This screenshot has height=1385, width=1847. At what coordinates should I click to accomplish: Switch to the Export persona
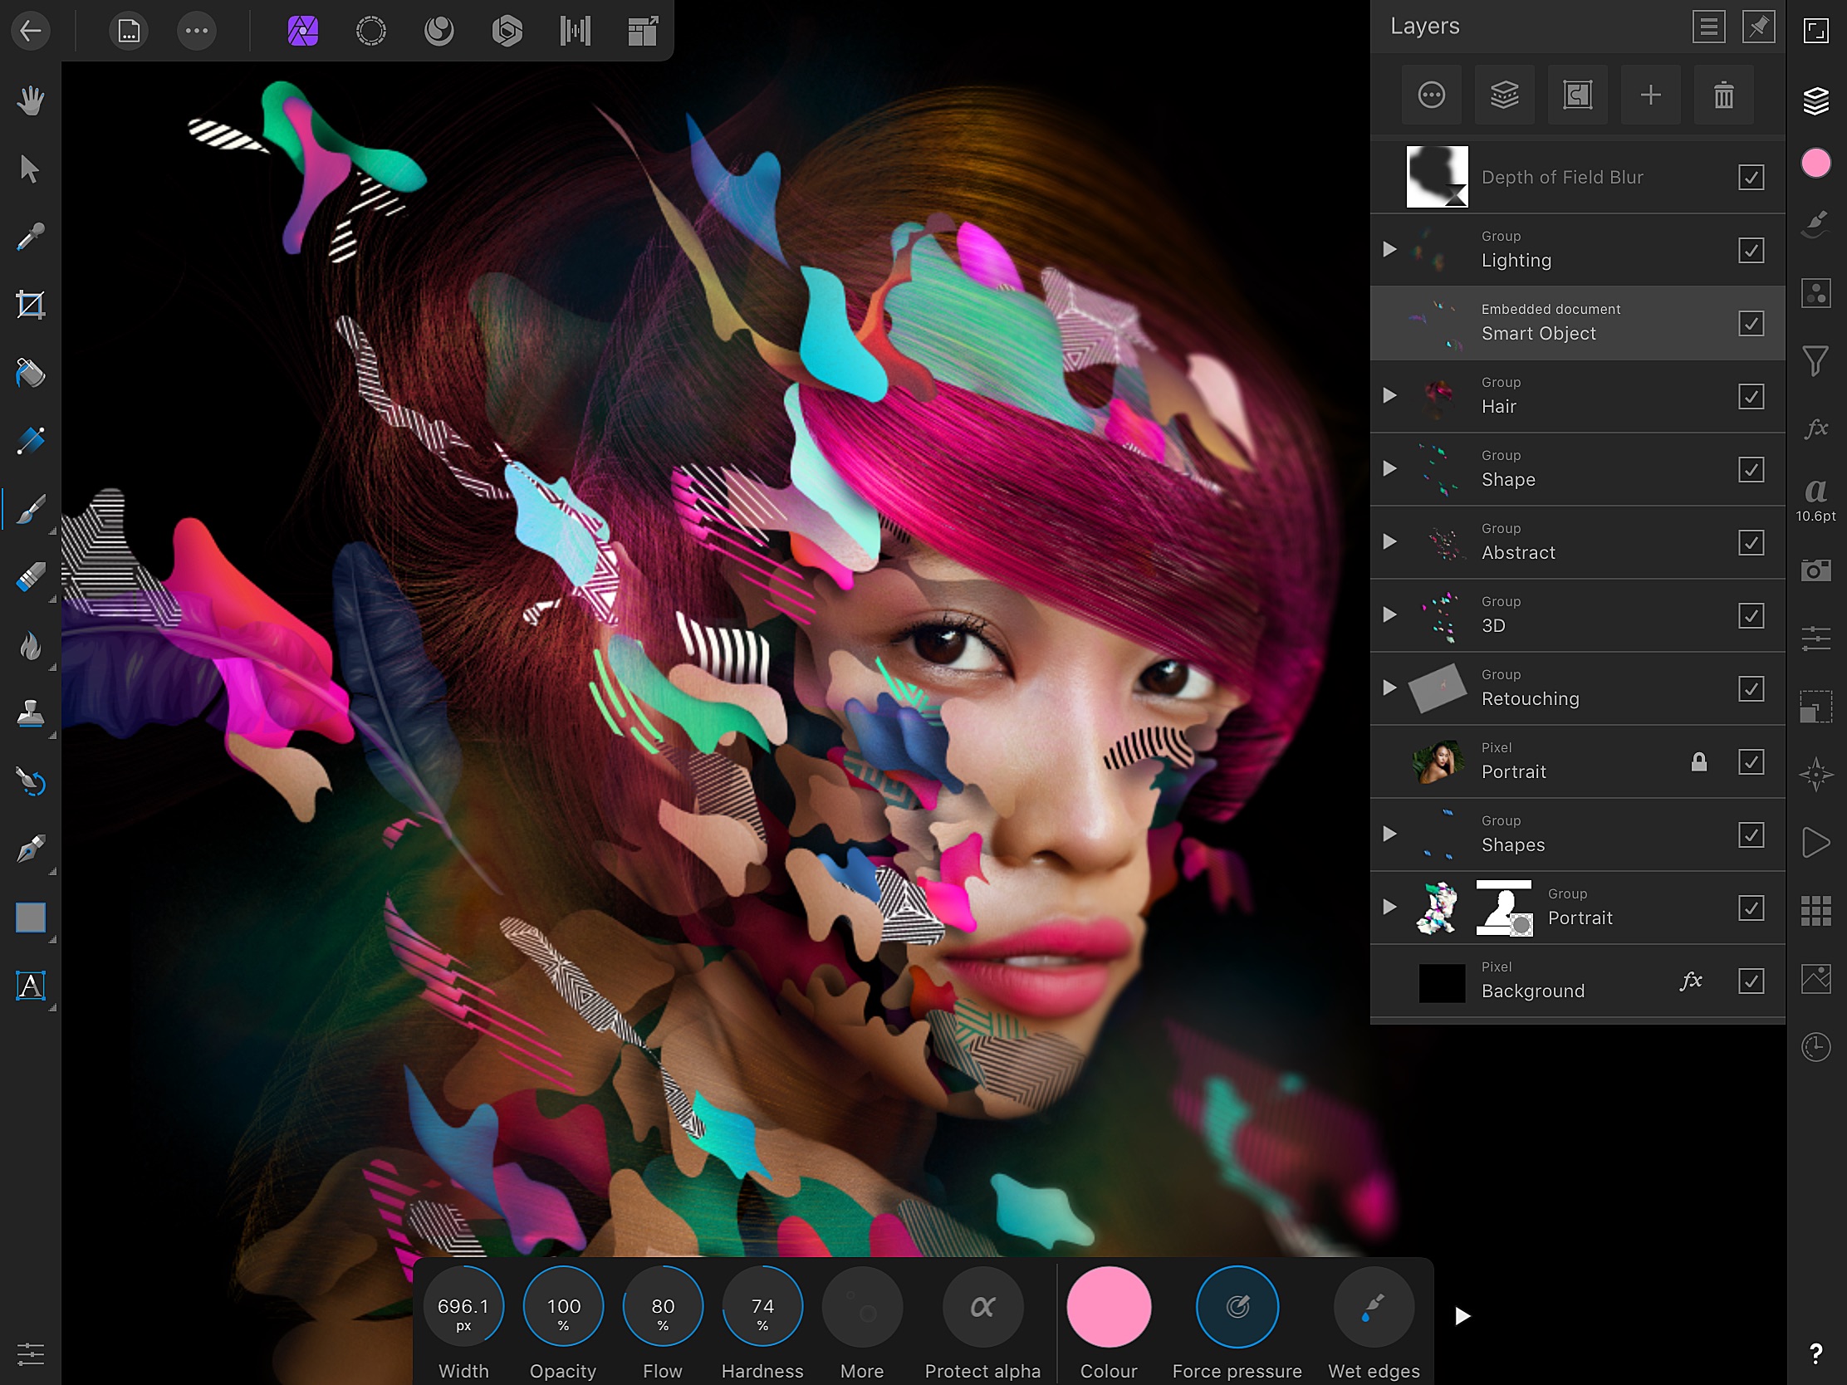click(x=643, y=32)
